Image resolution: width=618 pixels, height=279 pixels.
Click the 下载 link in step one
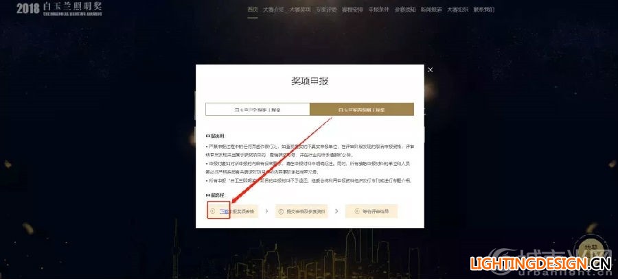[x=224, y=211]
